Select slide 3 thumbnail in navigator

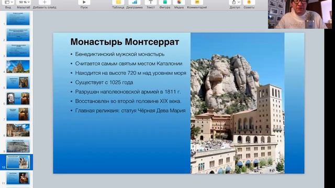18,51
